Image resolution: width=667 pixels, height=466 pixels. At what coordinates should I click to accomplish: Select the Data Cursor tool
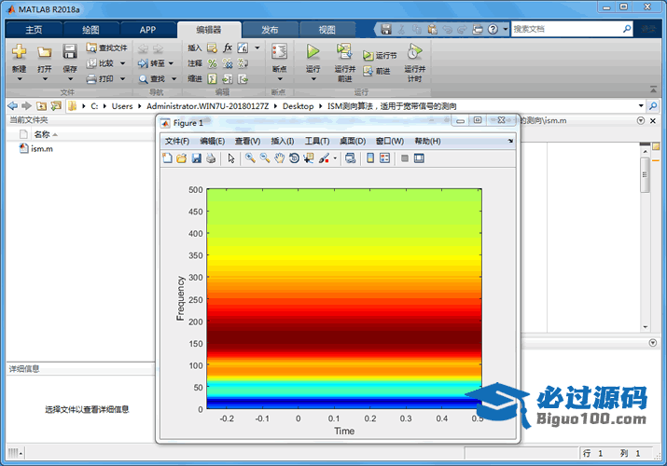[309, 158]
